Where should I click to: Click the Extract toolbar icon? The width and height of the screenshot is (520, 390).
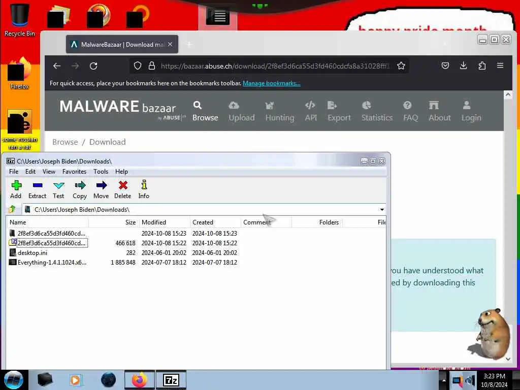coord(37,189)
